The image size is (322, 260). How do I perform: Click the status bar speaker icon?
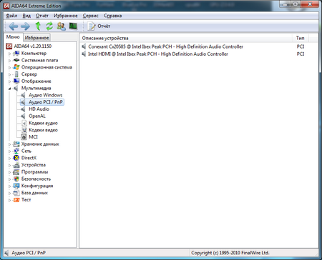[6, 253]
